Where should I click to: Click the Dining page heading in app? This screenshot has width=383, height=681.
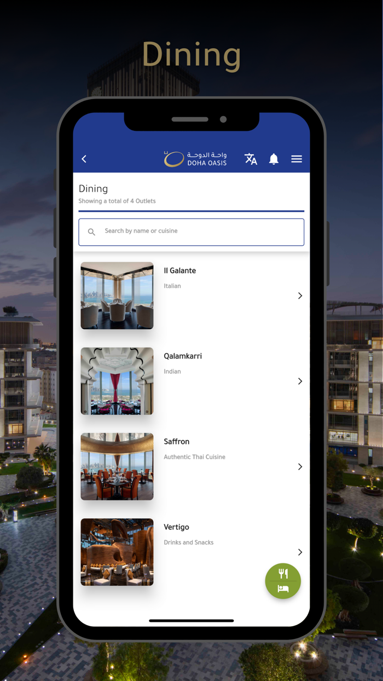(94, 188)
